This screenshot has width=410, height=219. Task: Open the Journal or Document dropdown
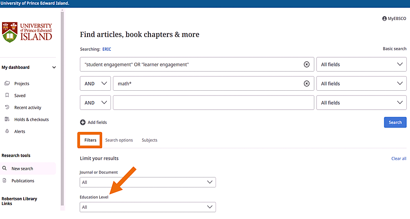tap(147, 182)
